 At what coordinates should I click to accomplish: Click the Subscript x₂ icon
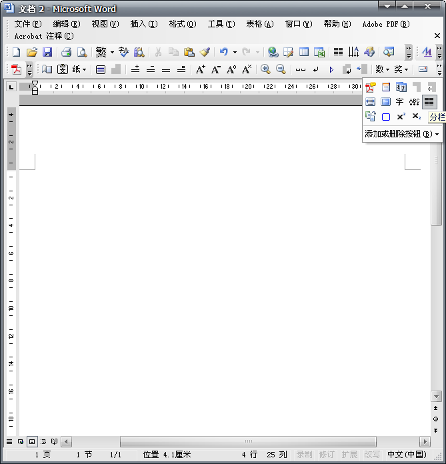coord(416,117)
